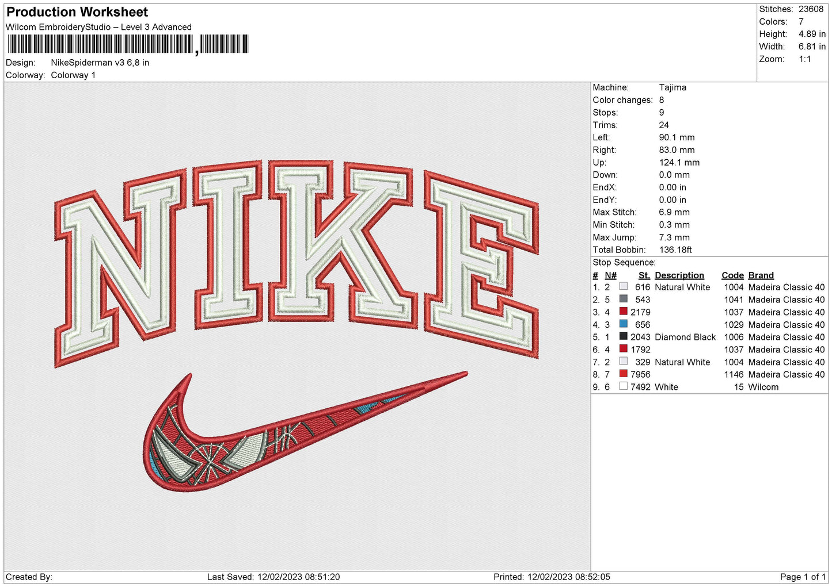Click the Stops value 9
Screen dimensions: 832x587
pos(662,113)
